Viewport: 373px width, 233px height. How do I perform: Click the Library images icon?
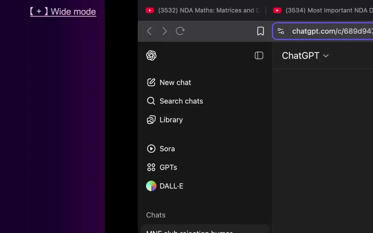pos(151,120)
